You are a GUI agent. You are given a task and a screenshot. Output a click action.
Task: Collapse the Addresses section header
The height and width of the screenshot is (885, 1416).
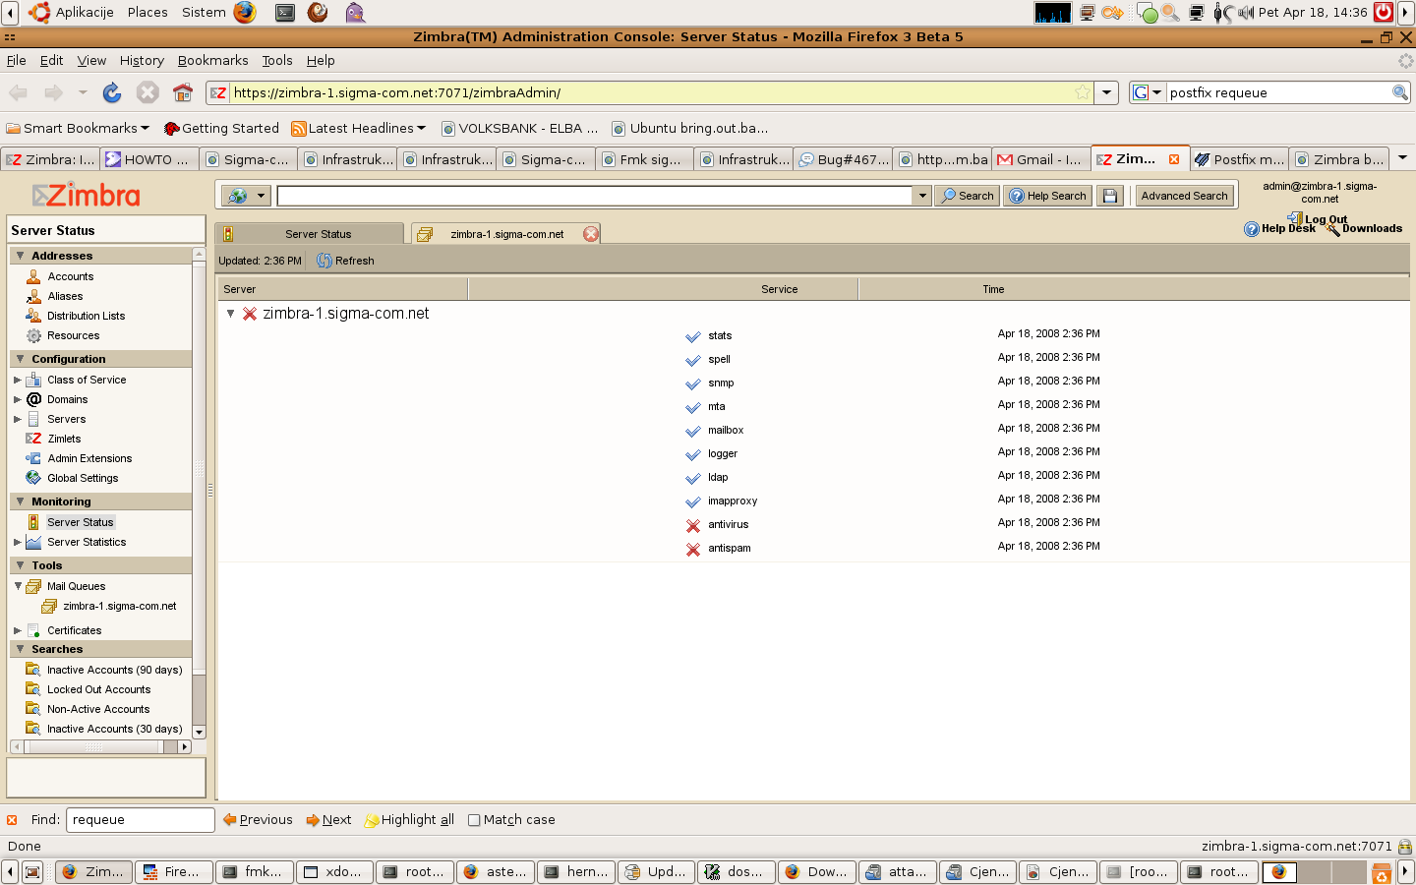[21, 256]
